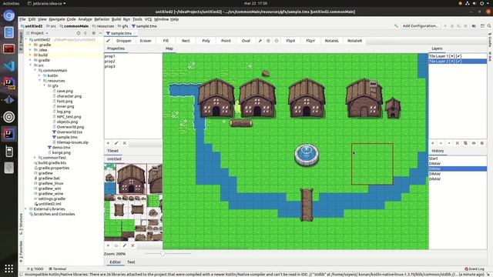Expand the commonTest folder

[35, 158]
